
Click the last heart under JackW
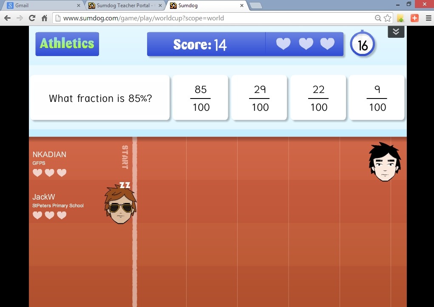coord(62,215)
